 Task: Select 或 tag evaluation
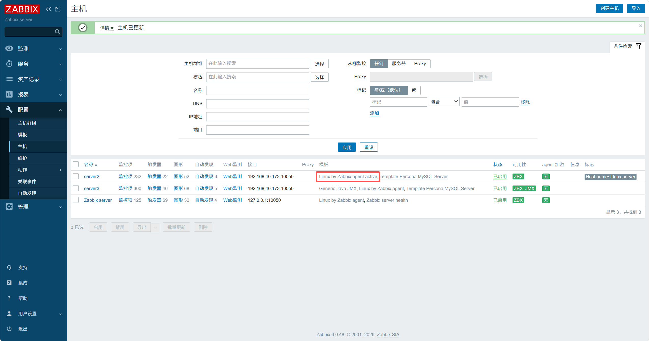click(414, 90)
